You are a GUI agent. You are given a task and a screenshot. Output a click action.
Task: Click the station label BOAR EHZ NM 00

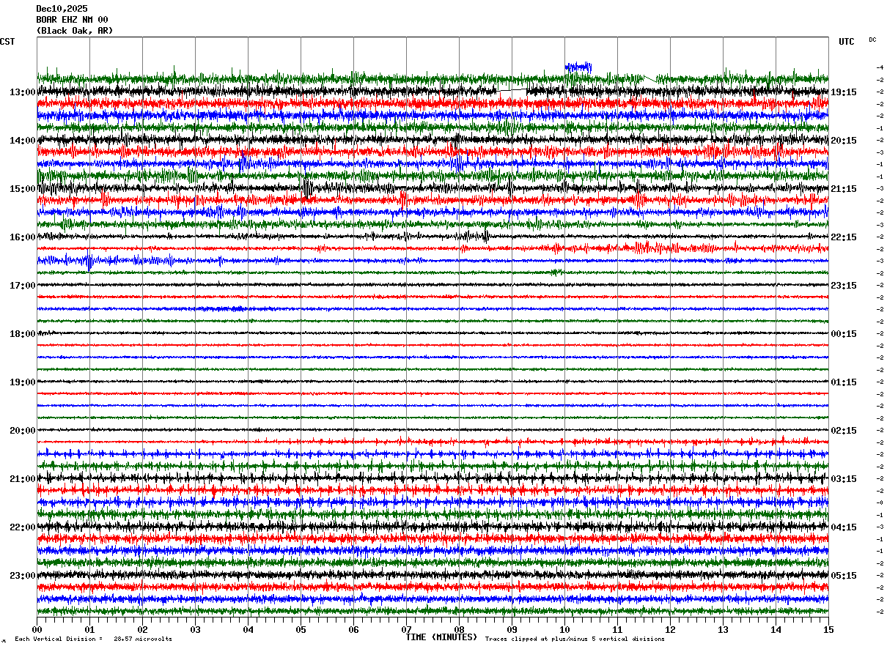click(72, 20)
